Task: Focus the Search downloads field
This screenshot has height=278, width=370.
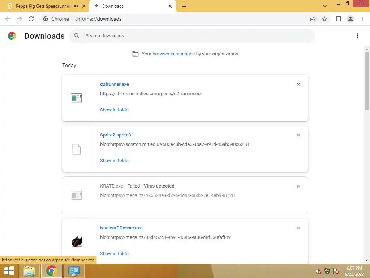Action: [x=192, y=36]
